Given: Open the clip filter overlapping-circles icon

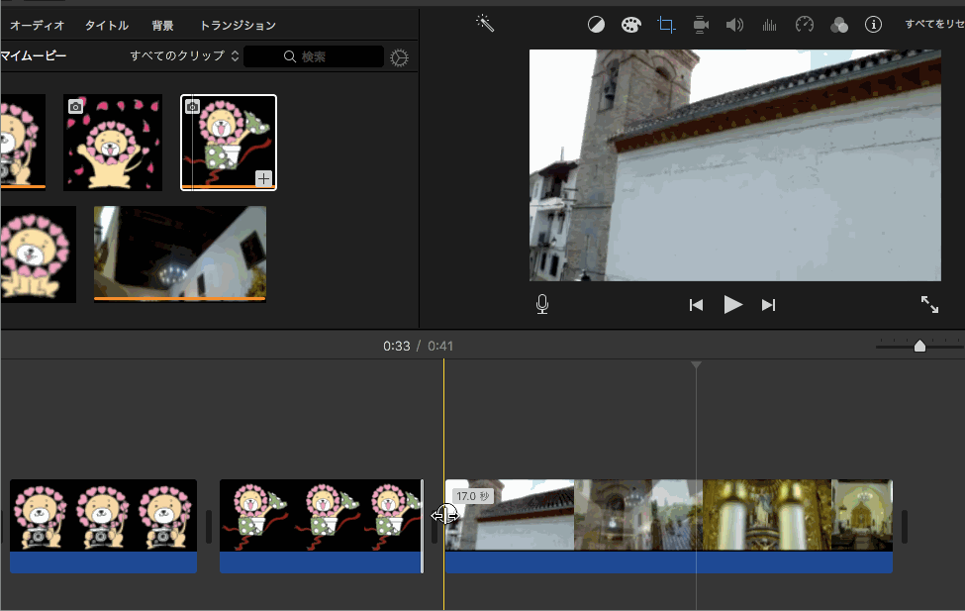Looking at the screenshot, I should (839, 25).
